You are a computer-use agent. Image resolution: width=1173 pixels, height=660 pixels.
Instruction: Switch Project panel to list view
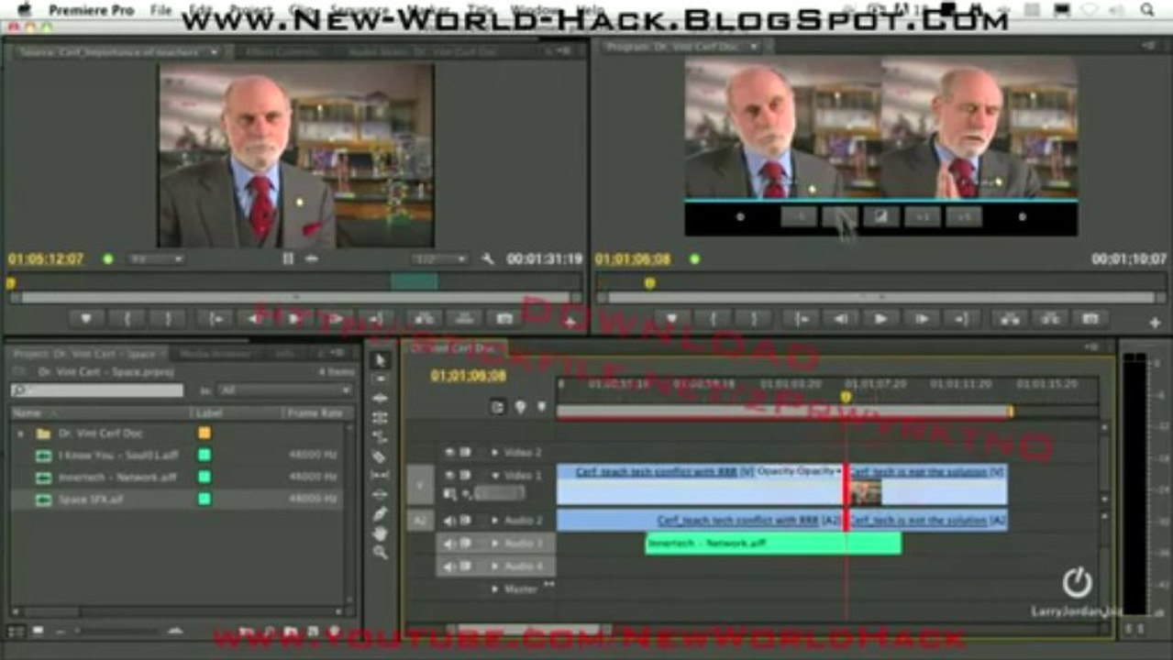tap(16, 632)
